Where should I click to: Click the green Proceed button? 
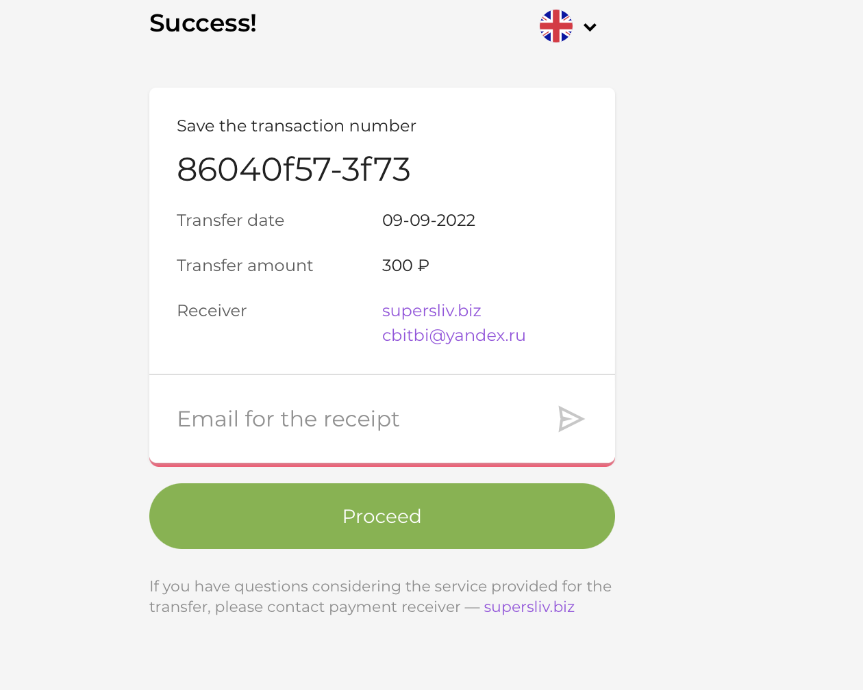point(382,516)
